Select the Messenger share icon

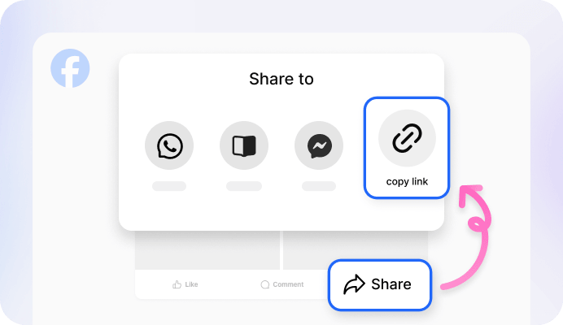pyautogui.click(x=319, y=145)
